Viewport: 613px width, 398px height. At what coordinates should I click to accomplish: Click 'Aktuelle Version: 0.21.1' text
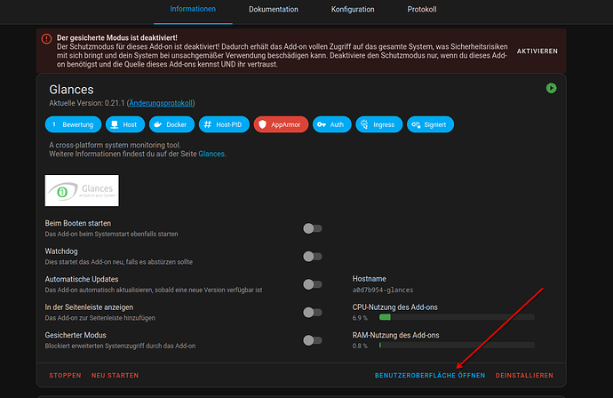click(x=87, y=103)
